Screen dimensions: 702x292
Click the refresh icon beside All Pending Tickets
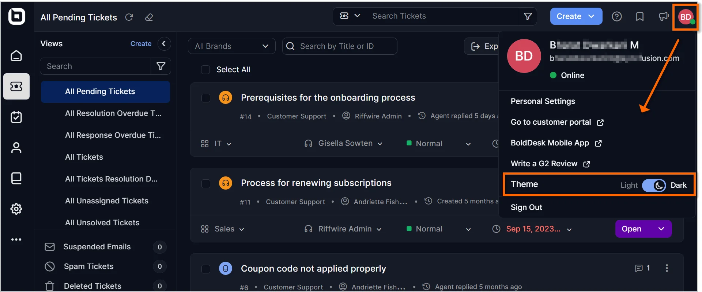click(x=129, y=17)
